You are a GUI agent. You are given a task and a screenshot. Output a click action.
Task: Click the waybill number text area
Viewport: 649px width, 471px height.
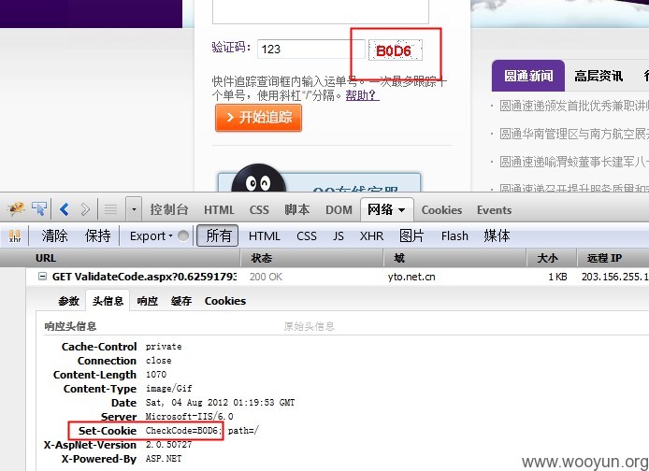(x=321, y=11)
